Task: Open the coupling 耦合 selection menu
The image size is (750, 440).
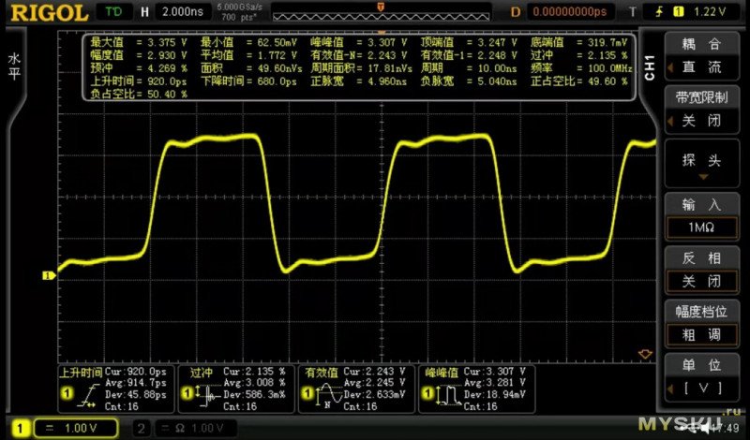Action: pos(701,55)
